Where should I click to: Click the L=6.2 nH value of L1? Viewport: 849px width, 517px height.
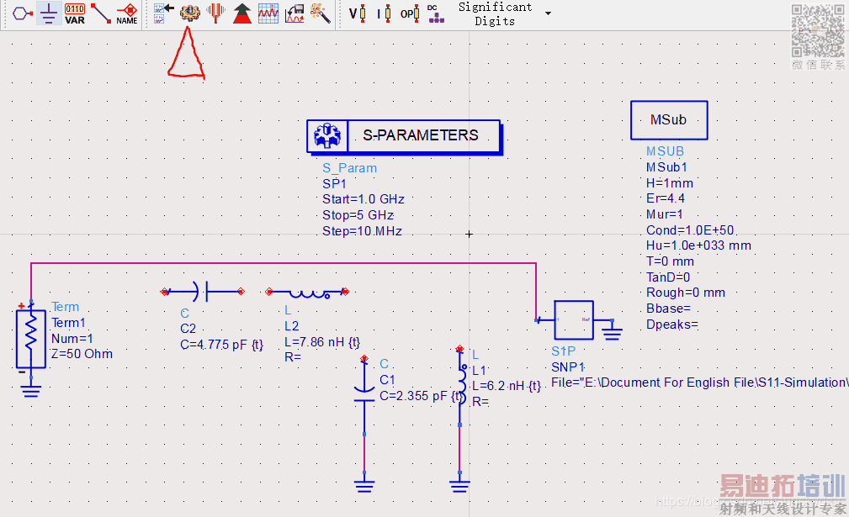(507, 386)
